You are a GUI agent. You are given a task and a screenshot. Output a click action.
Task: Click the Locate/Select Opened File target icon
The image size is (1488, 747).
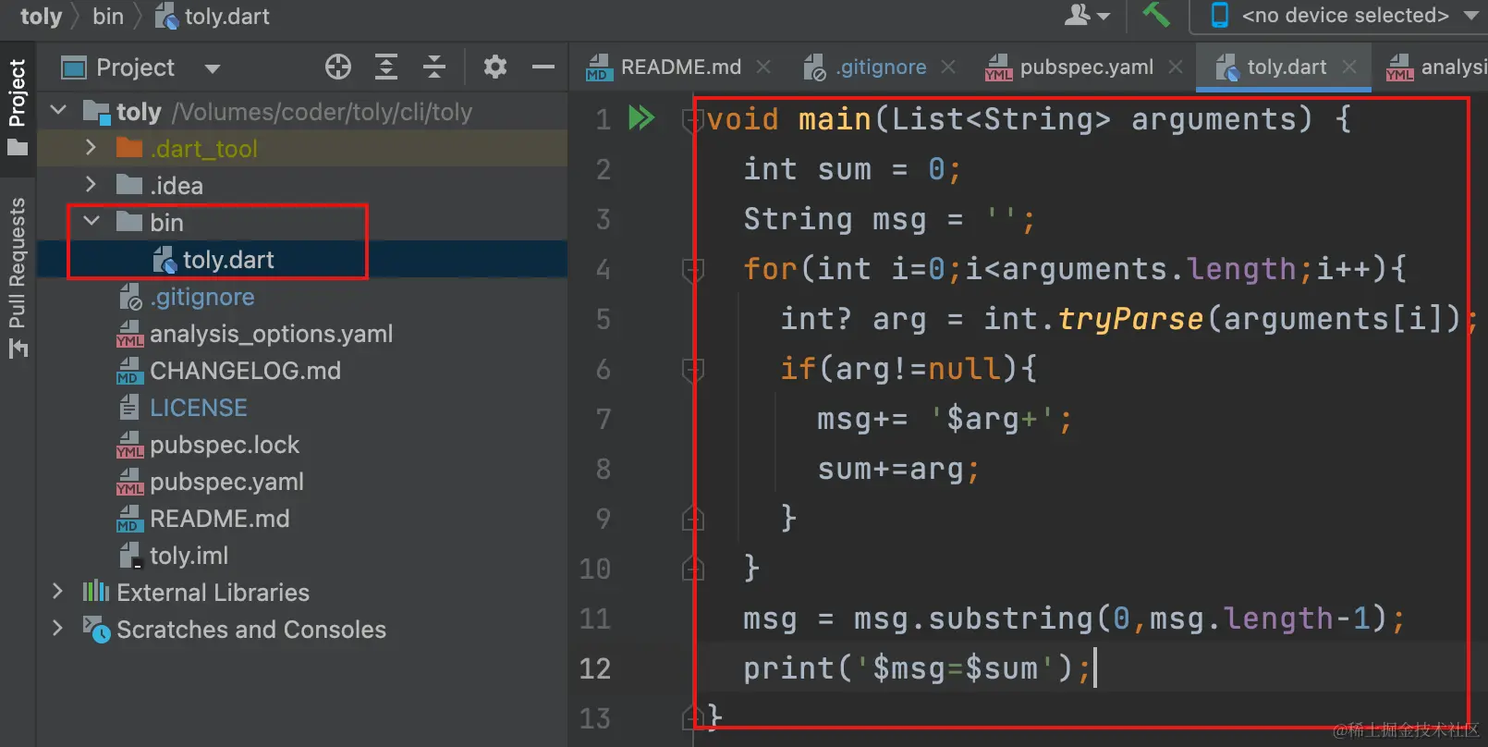pos(338,67)
